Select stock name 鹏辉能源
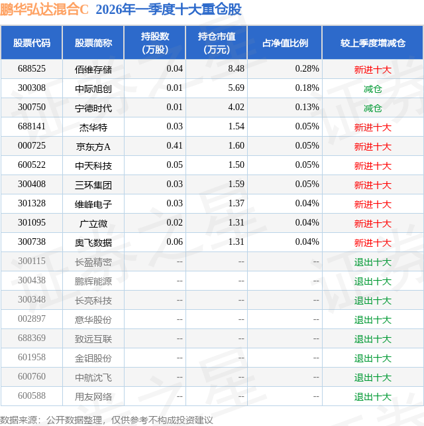The image size is (424, 426). click(93, 282)
